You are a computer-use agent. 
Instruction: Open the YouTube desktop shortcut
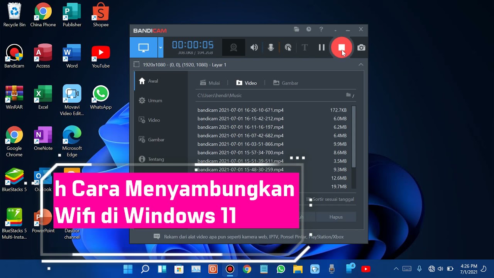101,57
